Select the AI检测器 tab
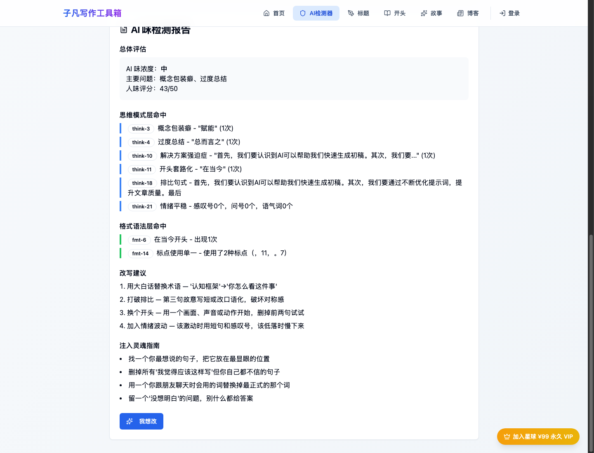 click(316, 13)
